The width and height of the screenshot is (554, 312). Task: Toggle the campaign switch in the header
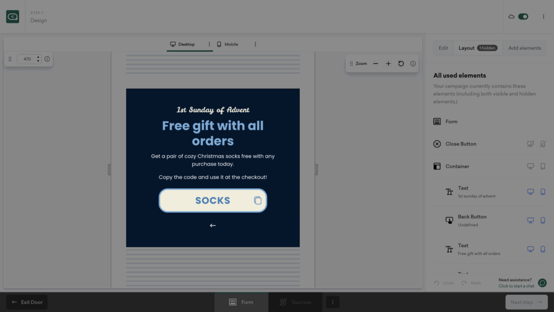coord(523,17)
